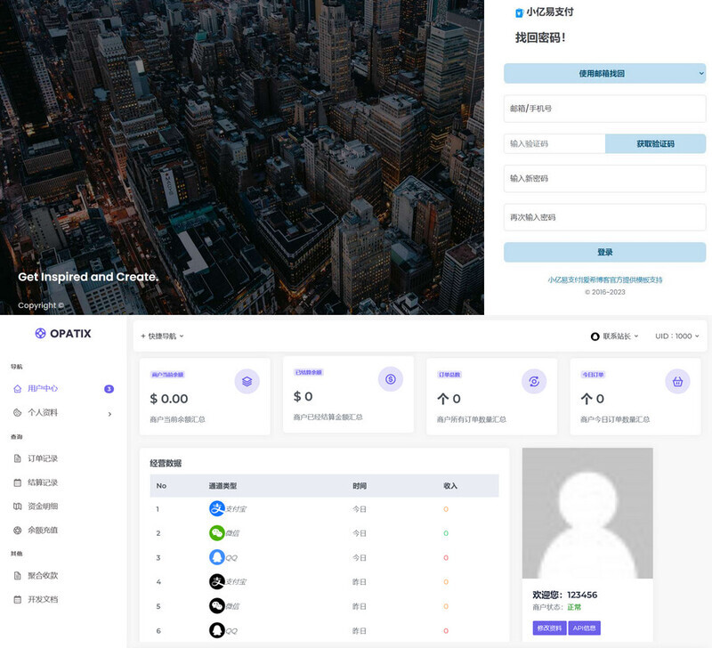Screen dimensions: 712x648
Task: Click the 修改资料 button under the avatar
Action: coord(548,628)
